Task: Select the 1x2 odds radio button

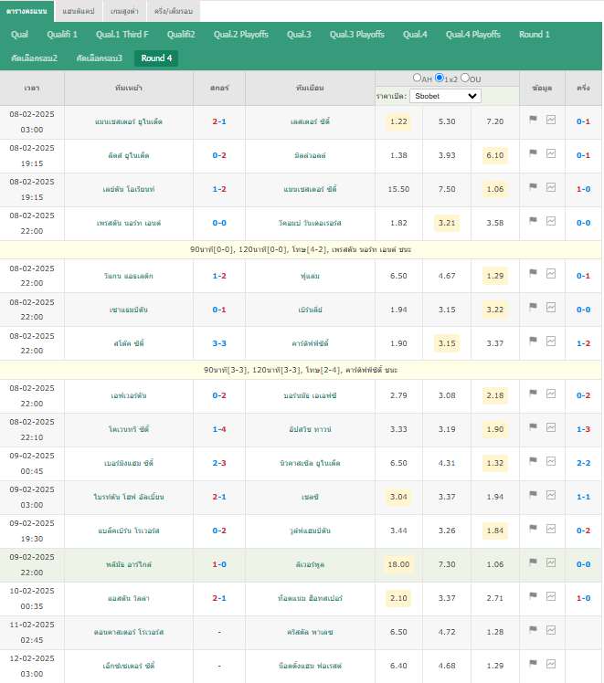Action: [440, 78]
